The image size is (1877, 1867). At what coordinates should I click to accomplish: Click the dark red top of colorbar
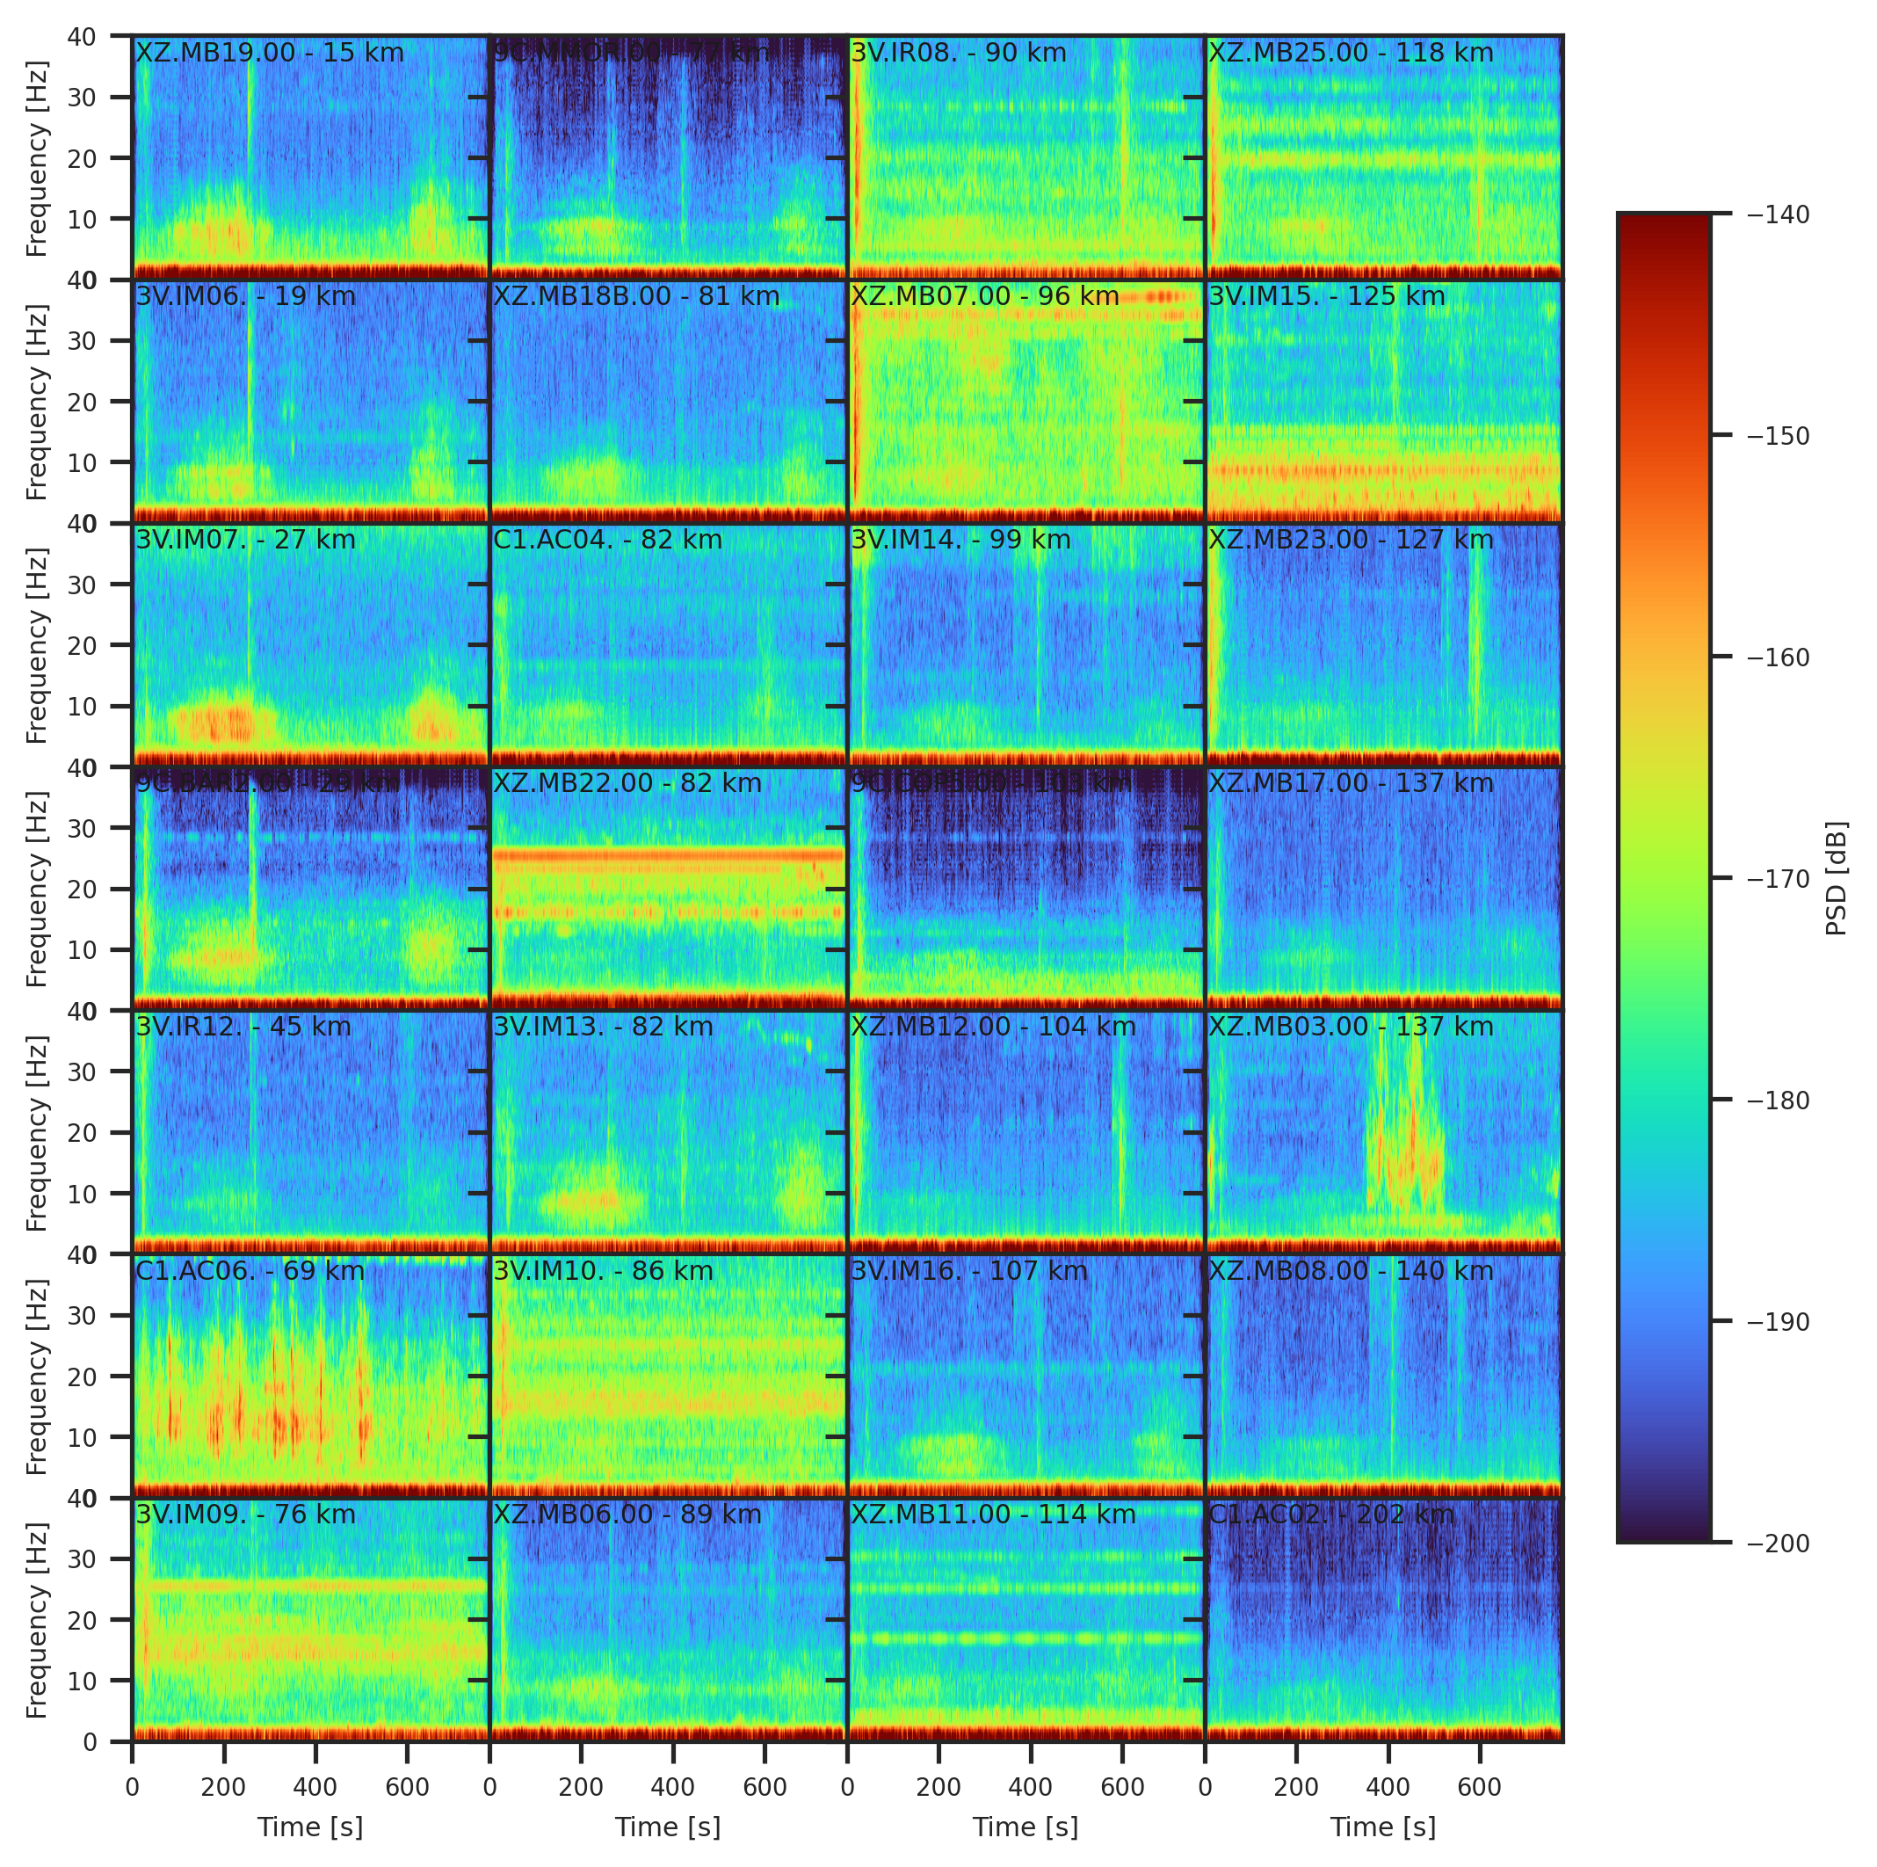(1663, 226)
